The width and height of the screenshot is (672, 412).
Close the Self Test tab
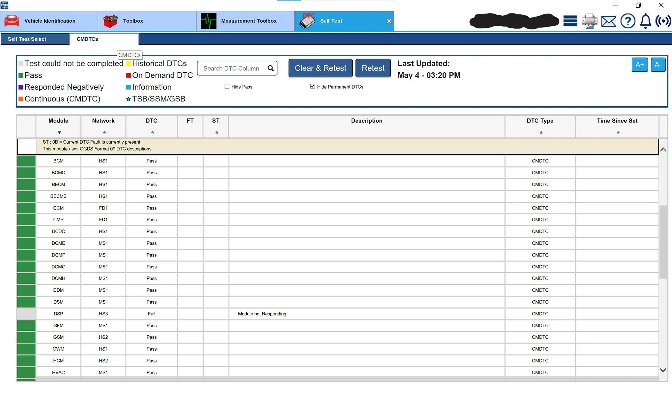point(389,21)
